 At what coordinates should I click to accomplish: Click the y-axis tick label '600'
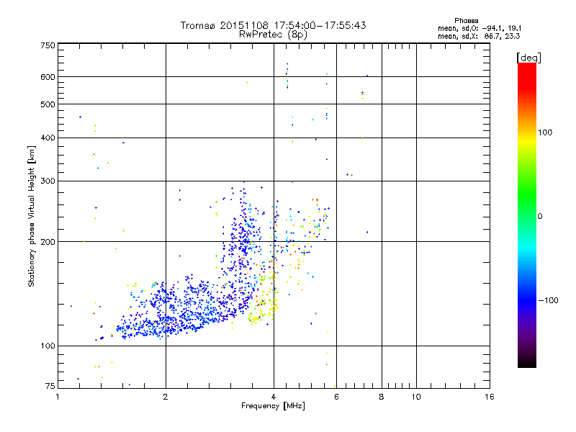click(x=48, y=77)
